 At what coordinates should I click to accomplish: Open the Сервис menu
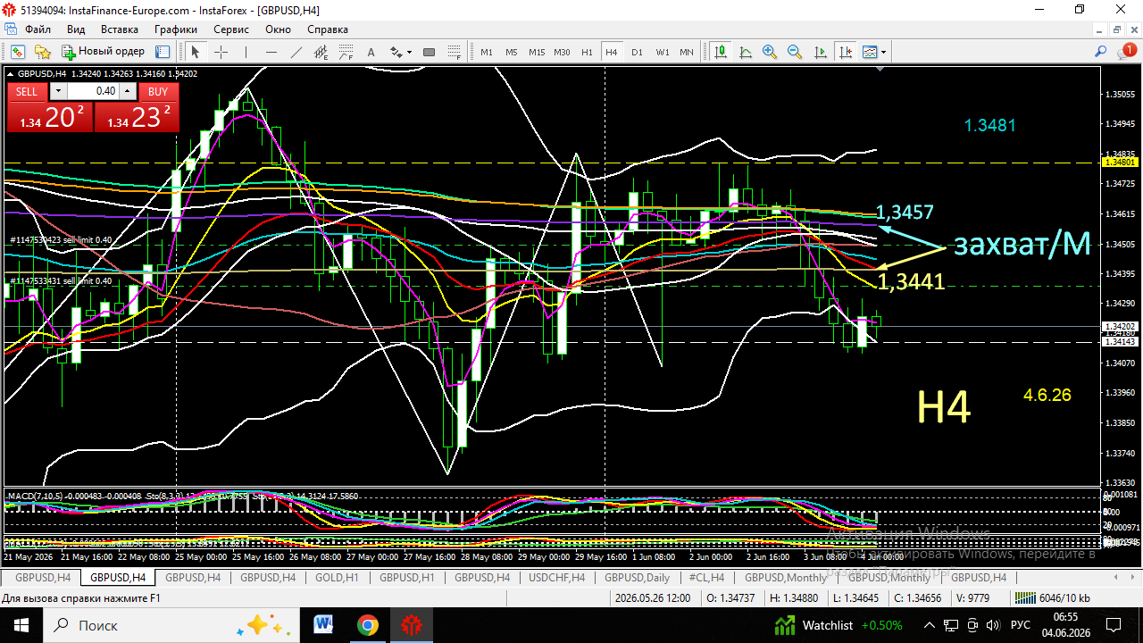(231, 29)
